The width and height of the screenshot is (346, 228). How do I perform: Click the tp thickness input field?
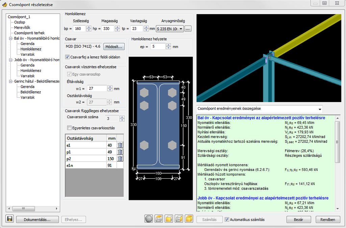[137, 28]
